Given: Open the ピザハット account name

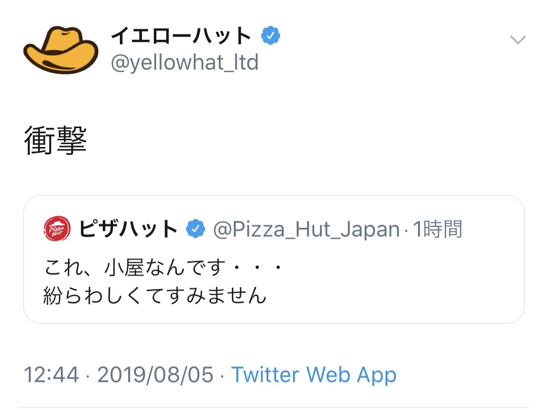Looking at the screenshot, I should pos(129,229).
